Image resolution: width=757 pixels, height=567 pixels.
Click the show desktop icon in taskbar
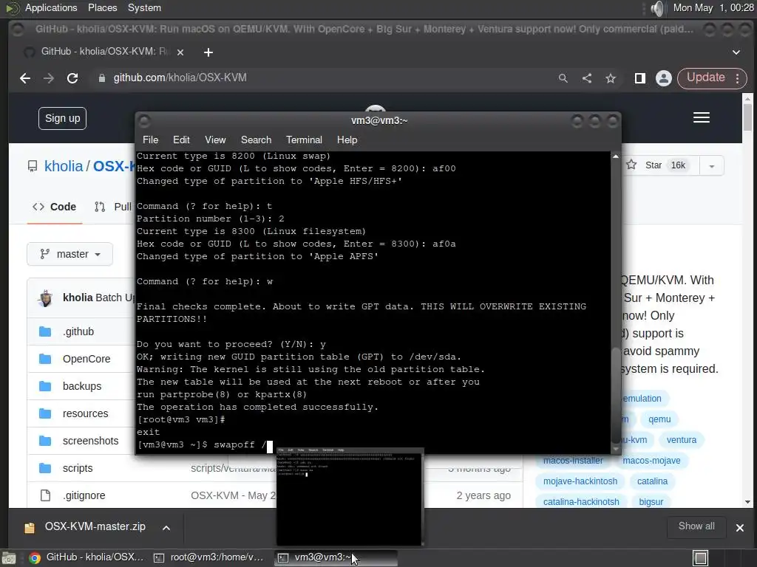(x=8, y=558)
